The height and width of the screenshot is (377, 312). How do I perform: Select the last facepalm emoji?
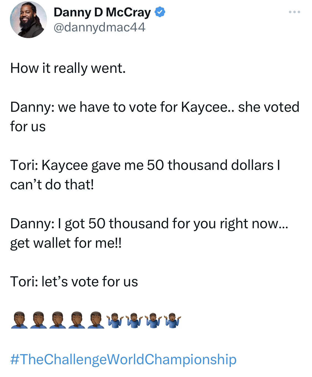(96, 320)
